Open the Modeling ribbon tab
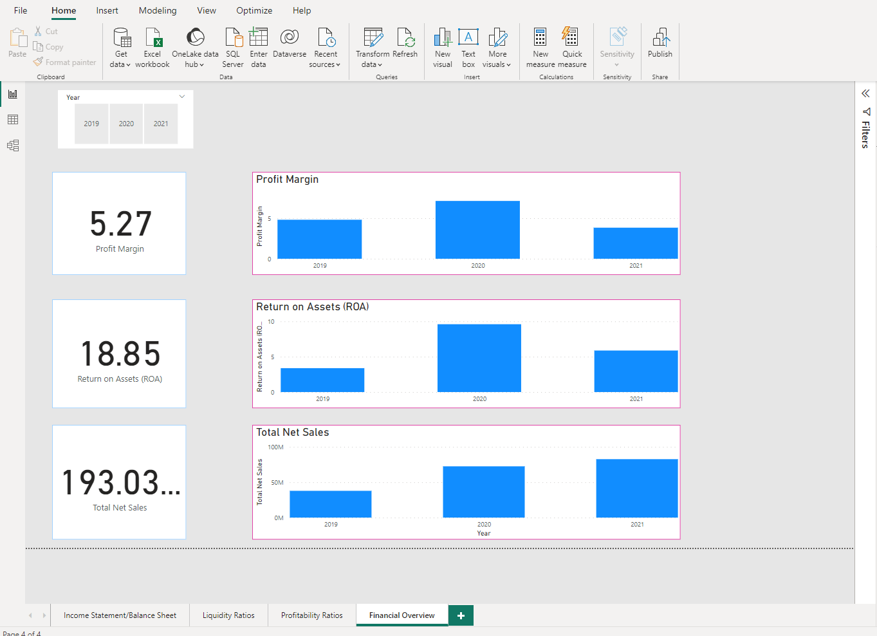This screenshot has width=877, height=636. (158, 10)
